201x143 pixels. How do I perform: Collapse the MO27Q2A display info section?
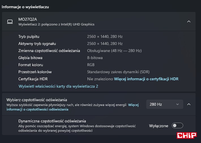(x=189, y=21)
